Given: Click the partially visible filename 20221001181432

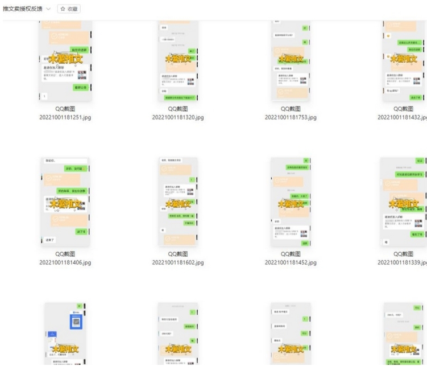Looking at the screenshot, I should [x=402, y=118].
